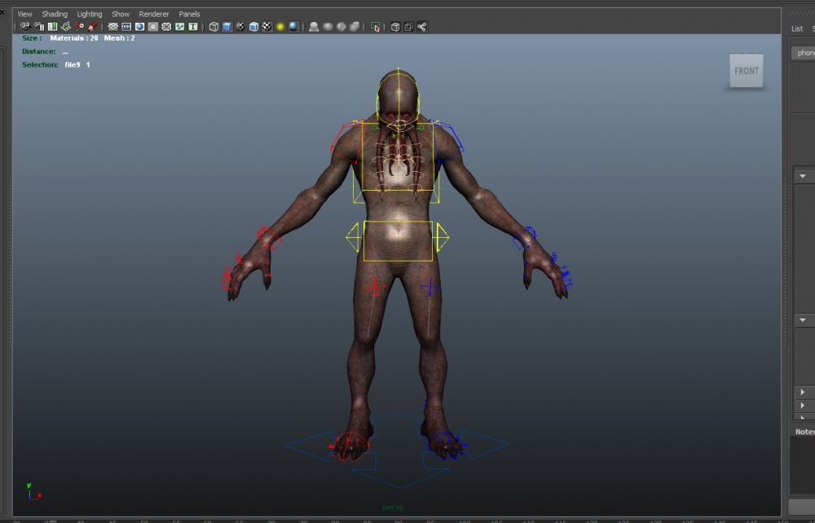Select the Grease Pencil tool icon

(x=92, y=27)
